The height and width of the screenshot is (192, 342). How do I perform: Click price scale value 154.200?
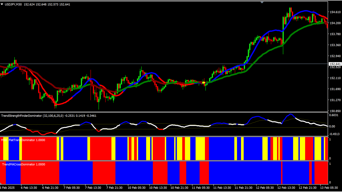pos(336,23)
